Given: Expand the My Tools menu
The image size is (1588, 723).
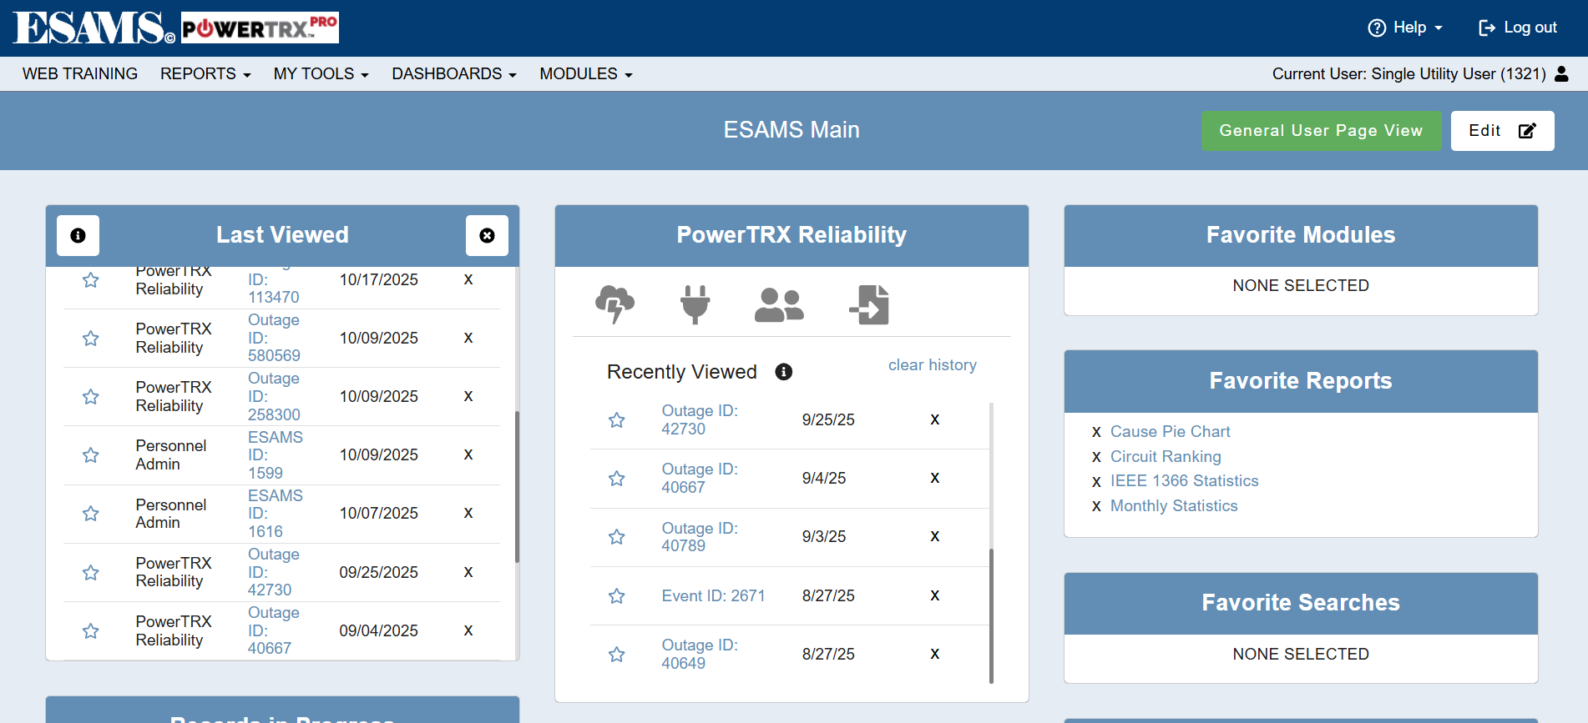Looking at the screenshot, I should (321, 74).
